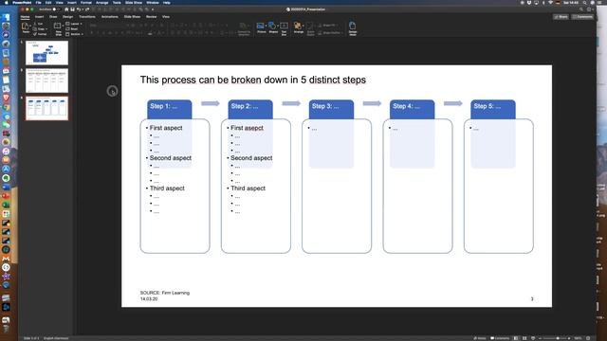607x341 pixels.
Task: Click the Cut scissors icon
Action: (35, 24)
